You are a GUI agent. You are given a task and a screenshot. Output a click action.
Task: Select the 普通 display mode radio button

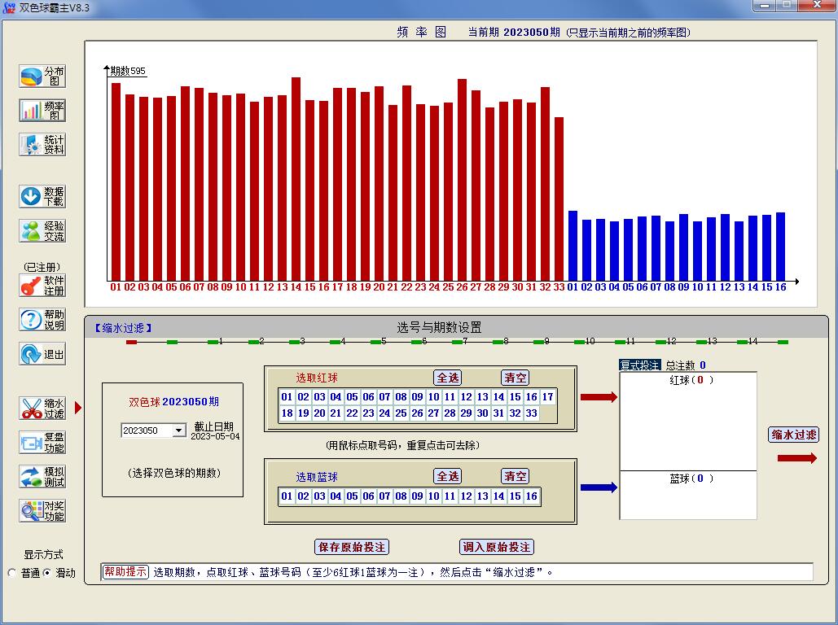[x=12, y=573]
